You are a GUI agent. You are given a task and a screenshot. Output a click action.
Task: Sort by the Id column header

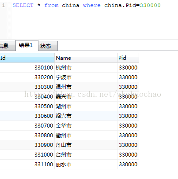[27, 58]
